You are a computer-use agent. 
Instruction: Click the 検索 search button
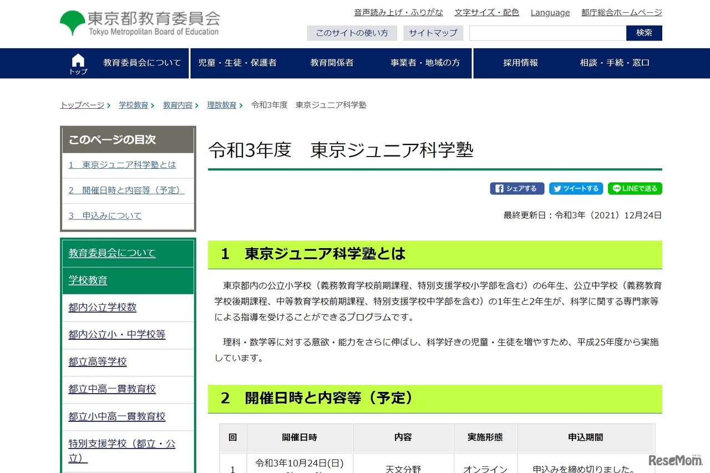(x=644, y=33)
